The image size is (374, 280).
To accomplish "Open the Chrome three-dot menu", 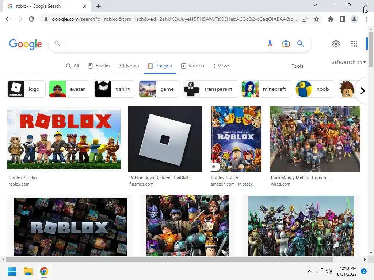I will pos(366,19).
